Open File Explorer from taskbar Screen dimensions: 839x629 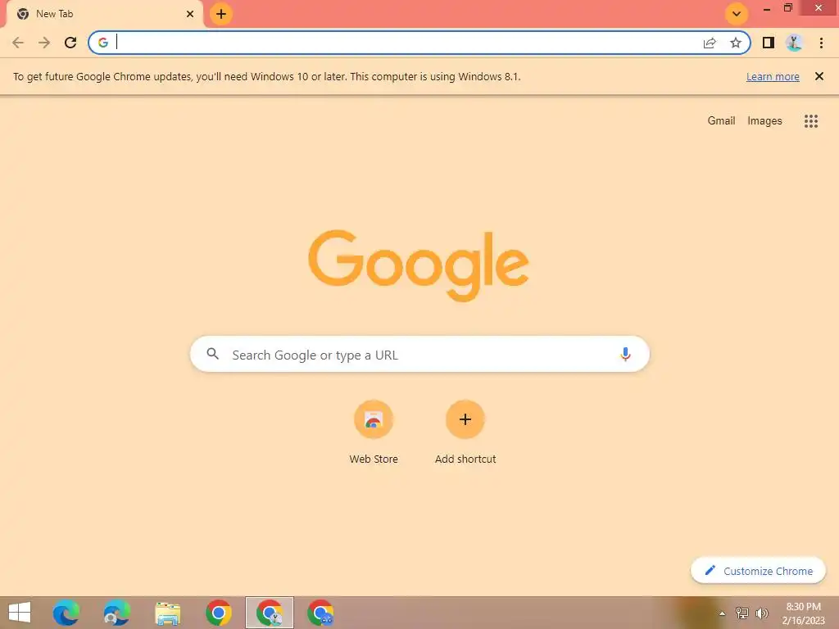167,613
